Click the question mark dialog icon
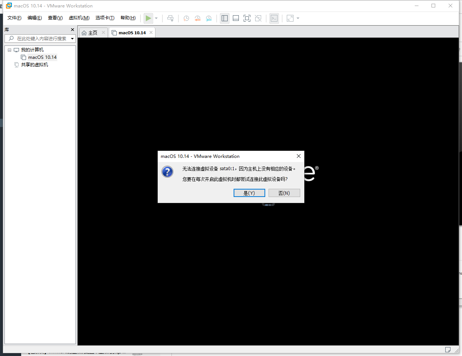462x356 pixels. (x=167, y=172)
